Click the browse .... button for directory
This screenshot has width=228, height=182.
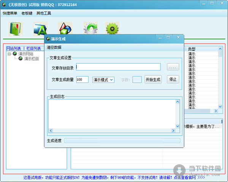click(x=173, y=67)
